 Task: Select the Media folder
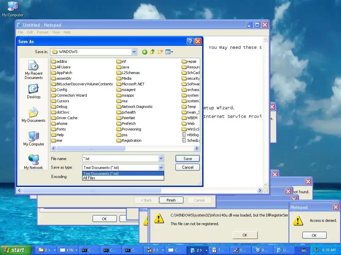click(x=124, y=78)
